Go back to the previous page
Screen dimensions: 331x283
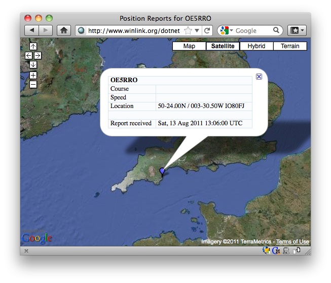(31, 30)
